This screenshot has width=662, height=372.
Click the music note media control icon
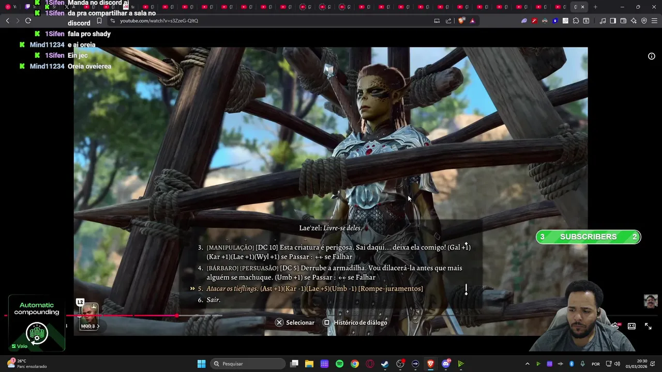tap(603, 21)
